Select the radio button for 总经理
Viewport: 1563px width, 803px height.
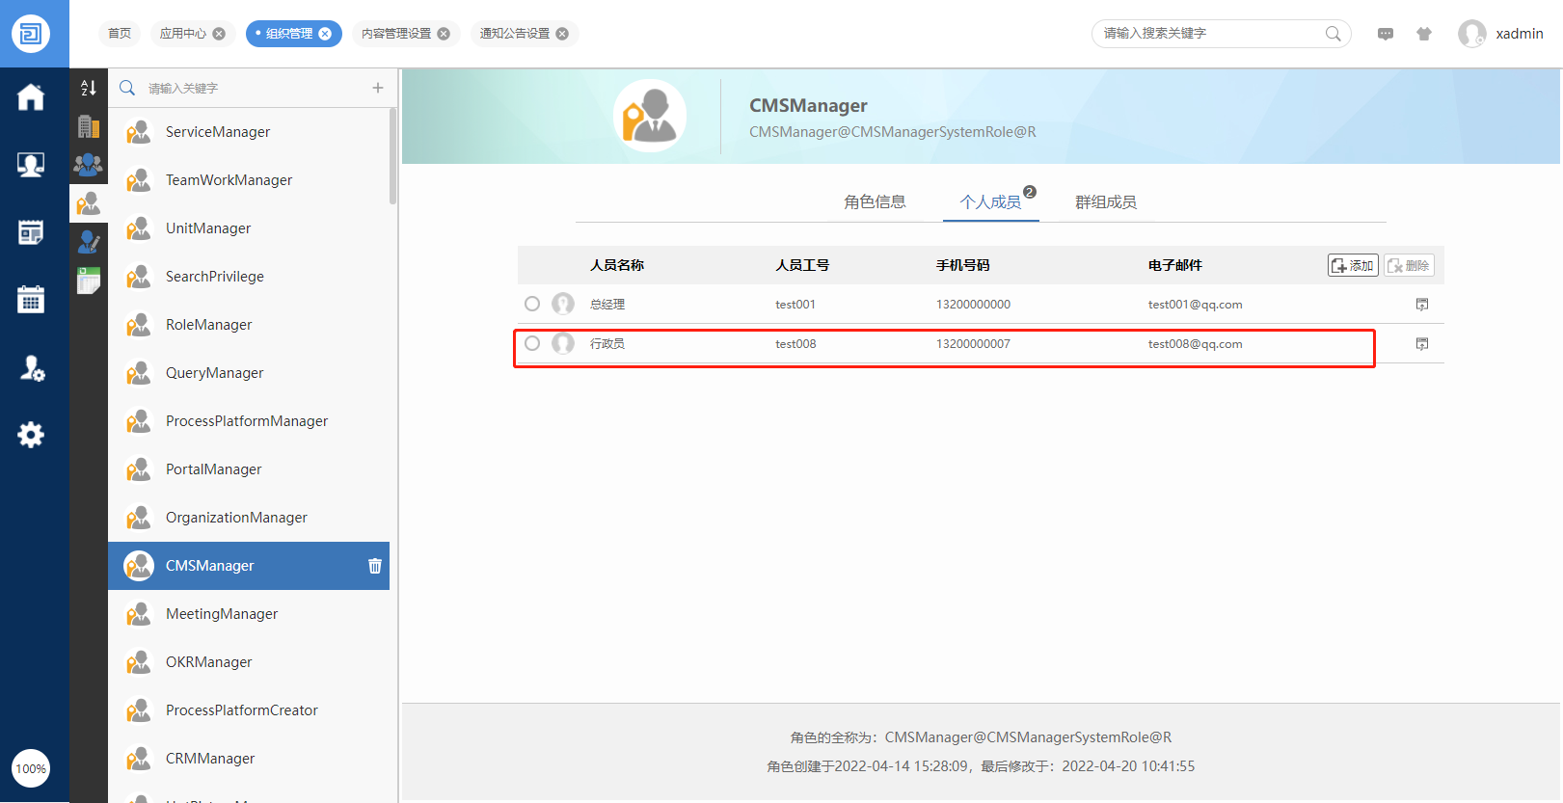point(532,305)
